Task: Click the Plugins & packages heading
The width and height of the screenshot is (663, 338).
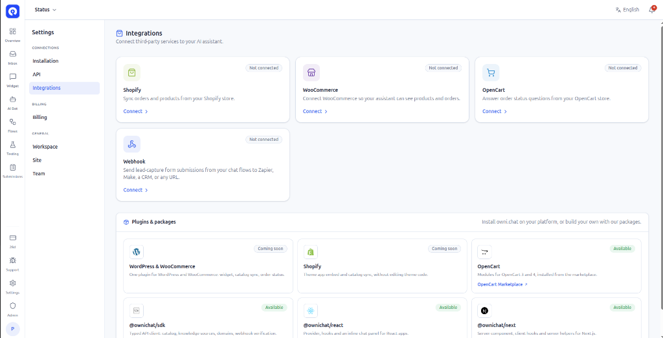Action: (x=154, y=222)
